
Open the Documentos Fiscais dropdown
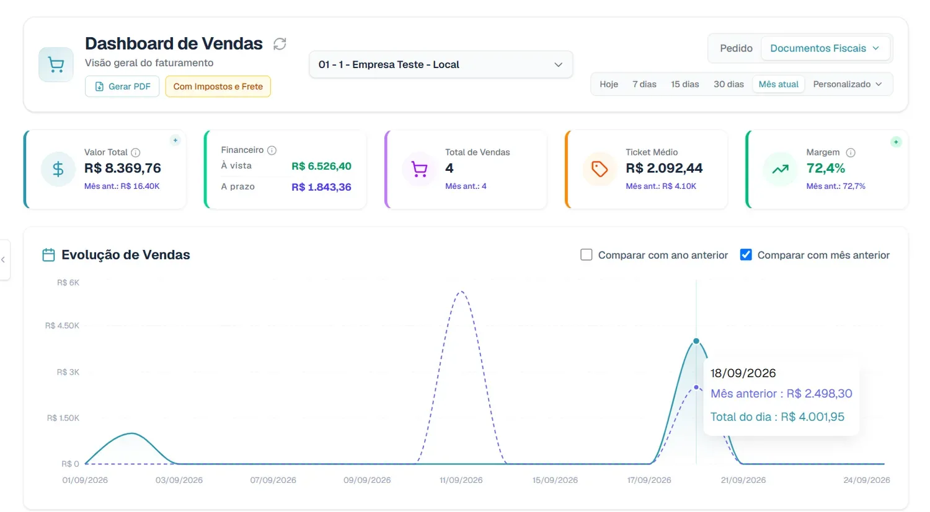[x=825, y=48]
